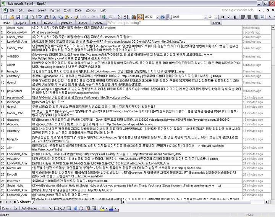Insert Picture from File icon
This screenshot has height=217, width=275.
click(x=94, y=208)
